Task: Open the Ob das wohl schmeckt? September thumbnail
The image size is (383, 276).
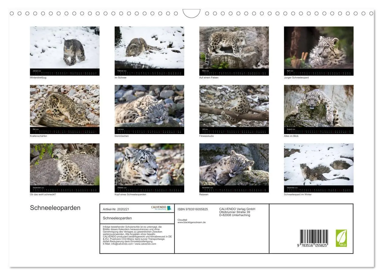Action: [x=65, y=168]
